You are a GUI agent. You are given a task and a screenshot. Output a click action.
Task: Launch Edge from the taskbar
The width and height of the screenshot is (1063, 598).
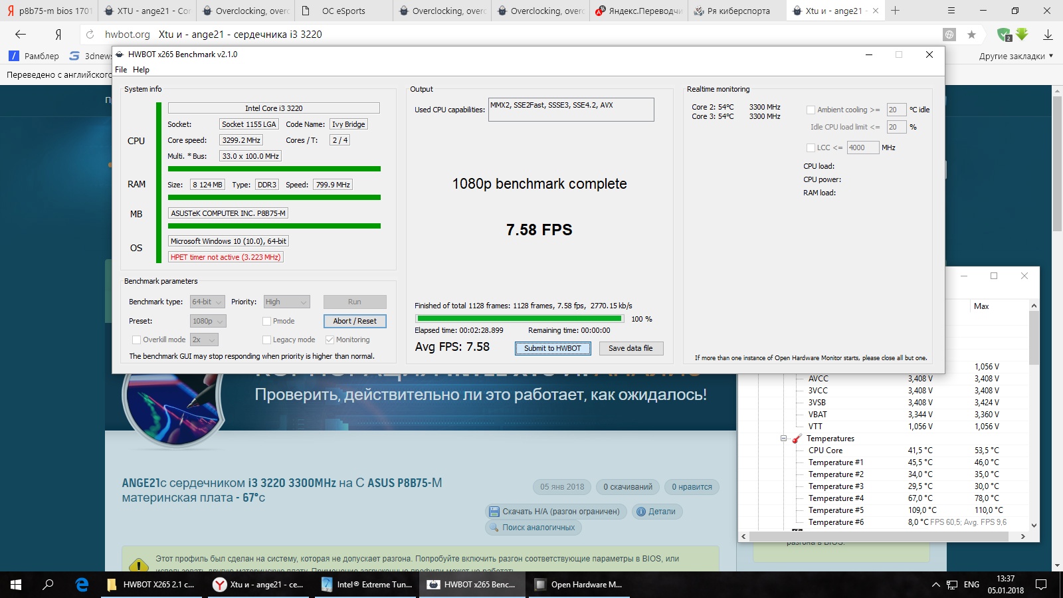click(x=82, y=585)
